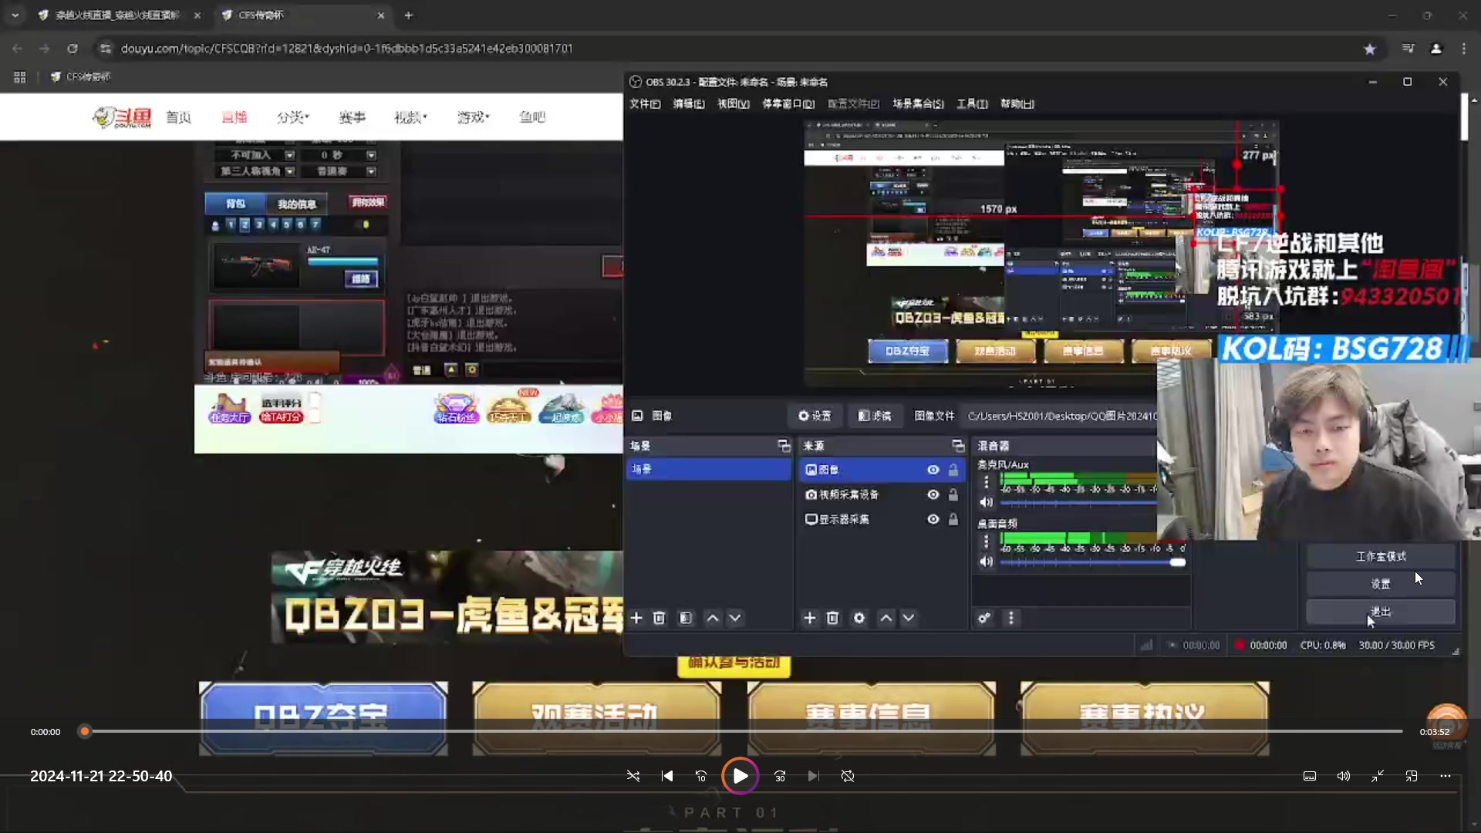Image resolution: width=1481 pixels, height=833 pixels.
Task: Toggle the lock of the 图像 source
Action: click(953, 470)
